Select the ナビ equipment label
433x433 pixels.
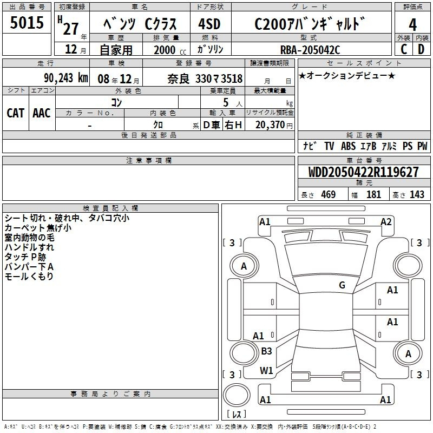(310, 146)
